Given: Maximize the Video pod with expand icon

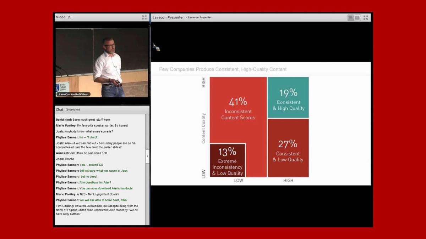Looking at the screenshot, I should (x=144, y=17).
